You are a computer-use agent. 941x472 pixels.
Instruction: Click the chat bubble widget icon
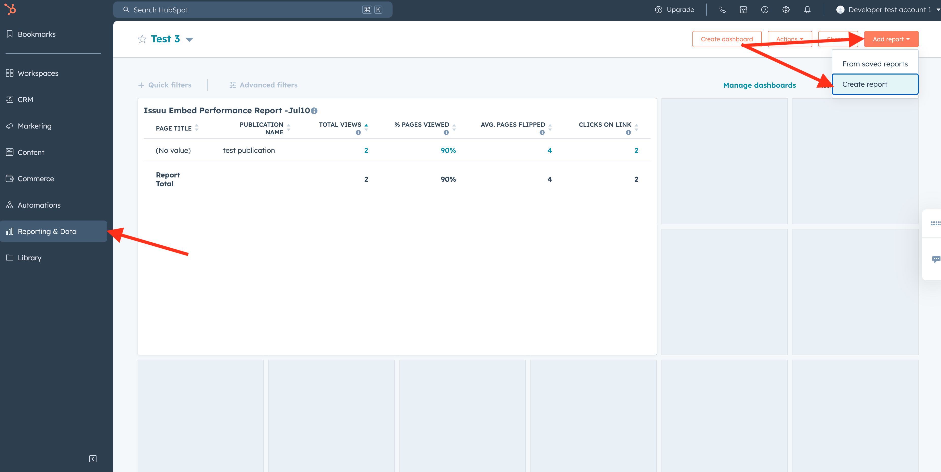[936, 259]
